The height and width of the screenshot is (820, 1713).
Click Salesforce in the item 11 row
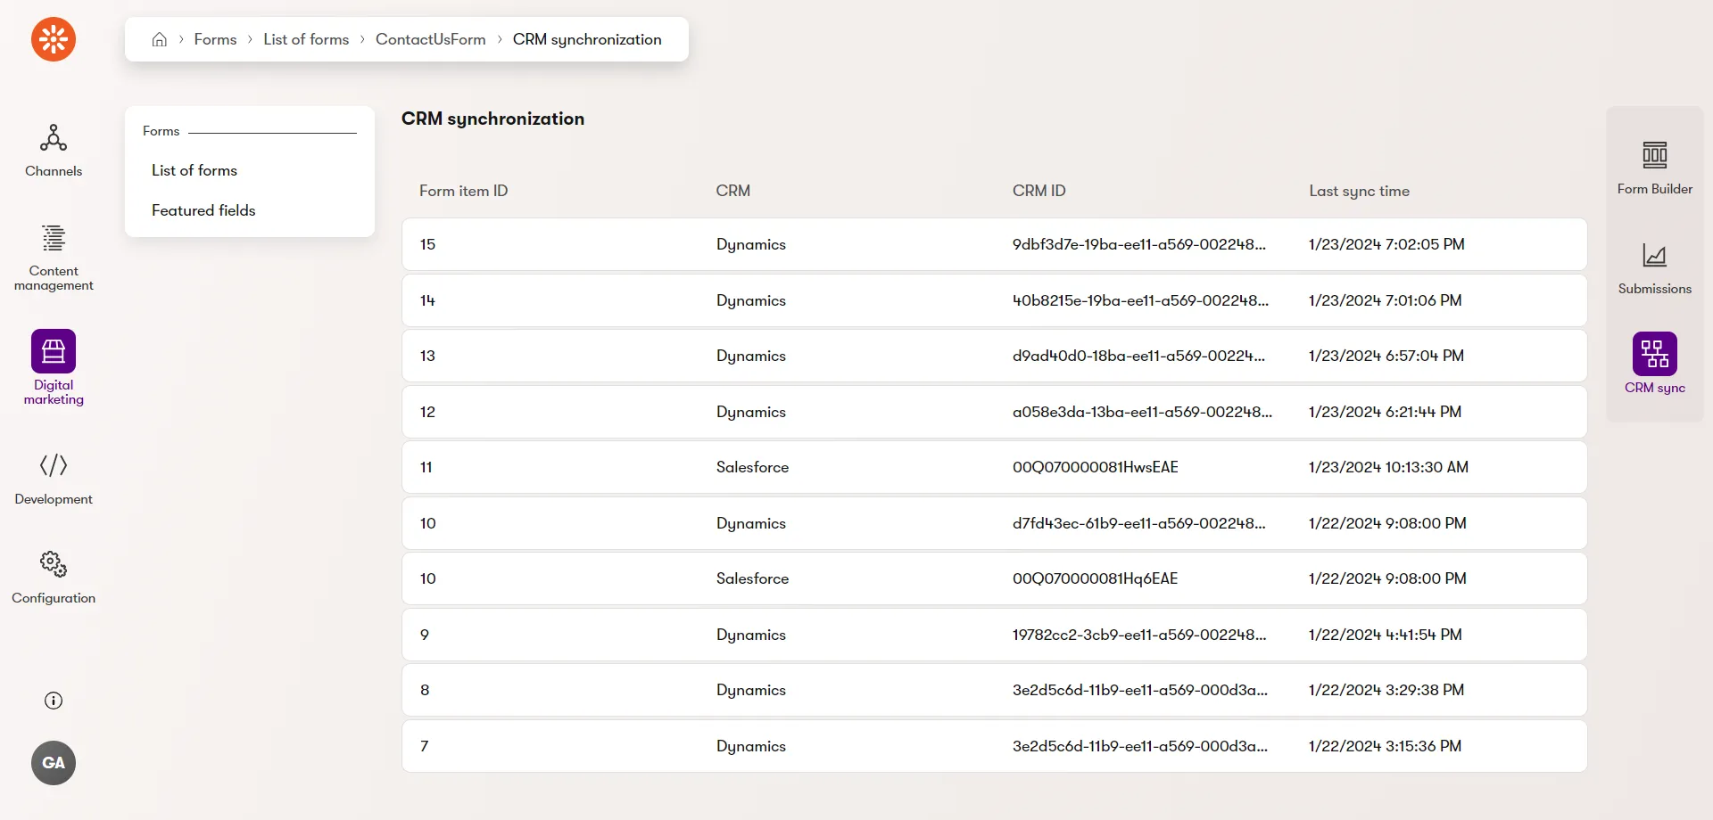tap(752, 467)
